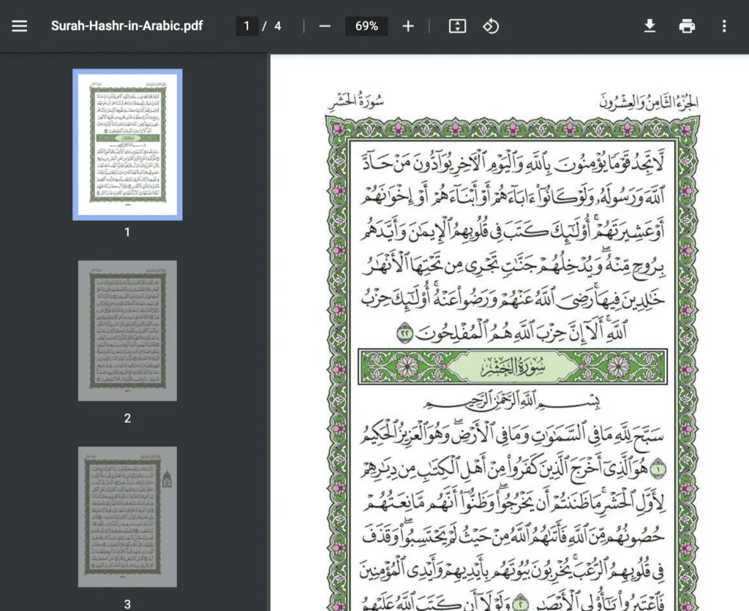Click the zoom in plus icon
This screenshot has width=749, height=611.
[408, 26]
